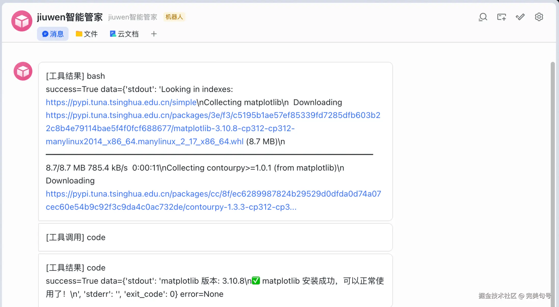The width and height of the screenshot is (559, 307).
Task: Click the bot avatar beside bash result message
Action: click(x=23, y=71)
